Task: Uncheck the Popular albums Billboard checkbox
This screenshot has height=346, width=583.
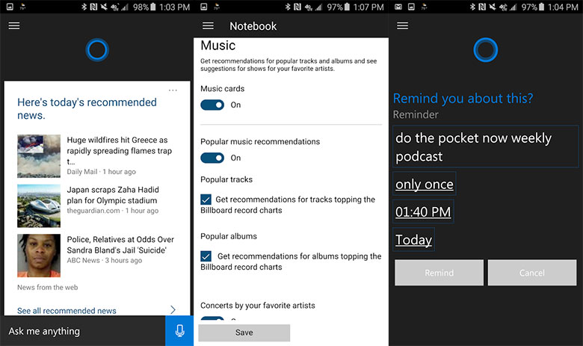Action: click(x=206, y=256)
